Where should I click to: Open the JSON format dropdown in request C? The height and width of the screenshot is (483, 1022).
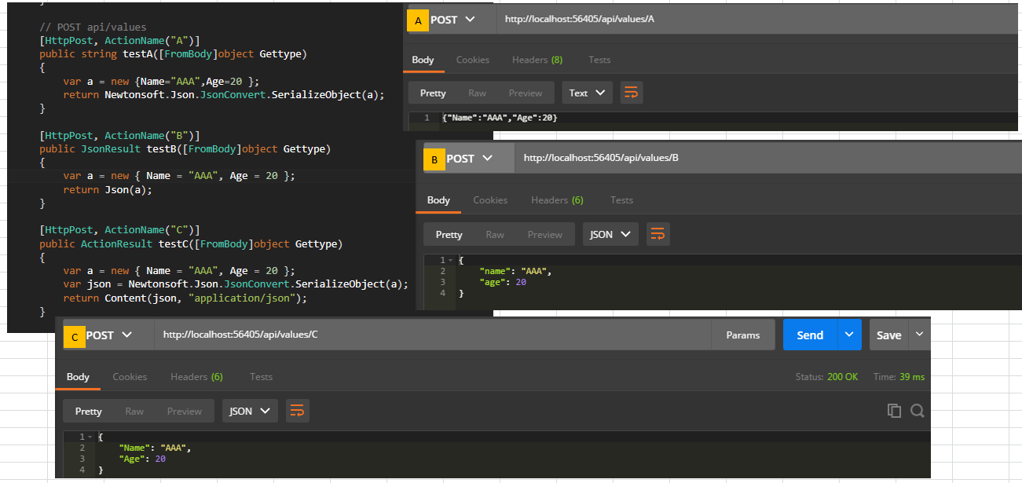(250, 411)
